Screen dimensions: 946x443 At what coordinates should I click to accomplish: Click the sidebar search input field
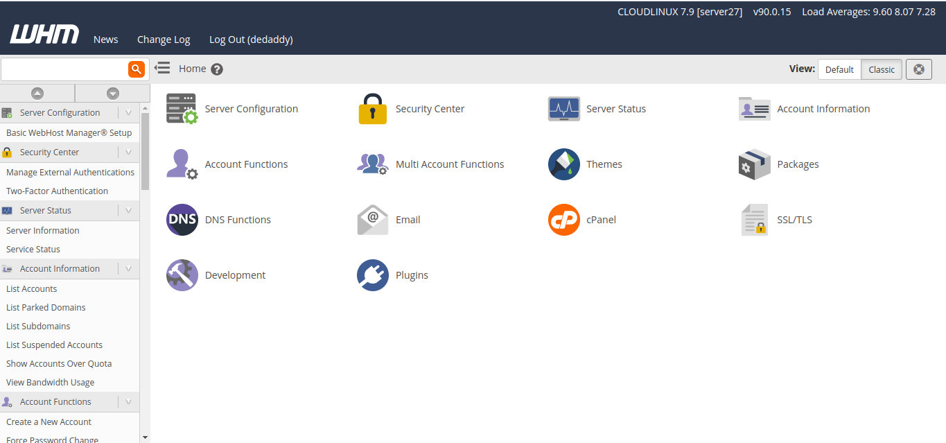(64, 69)
